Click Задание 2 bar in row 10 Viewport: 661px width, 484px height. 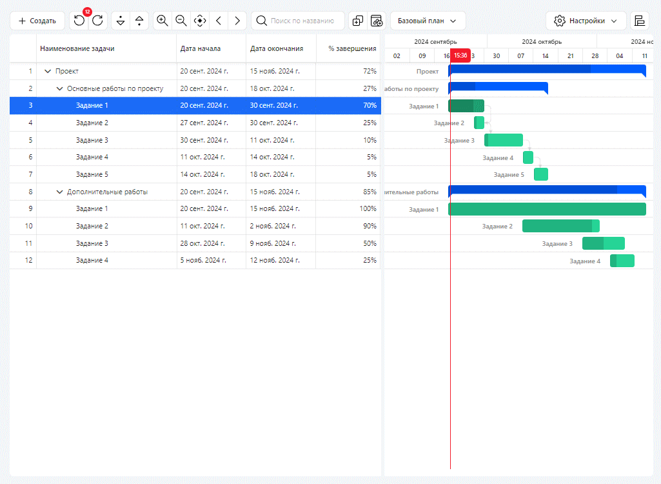[x=561, y=226]
